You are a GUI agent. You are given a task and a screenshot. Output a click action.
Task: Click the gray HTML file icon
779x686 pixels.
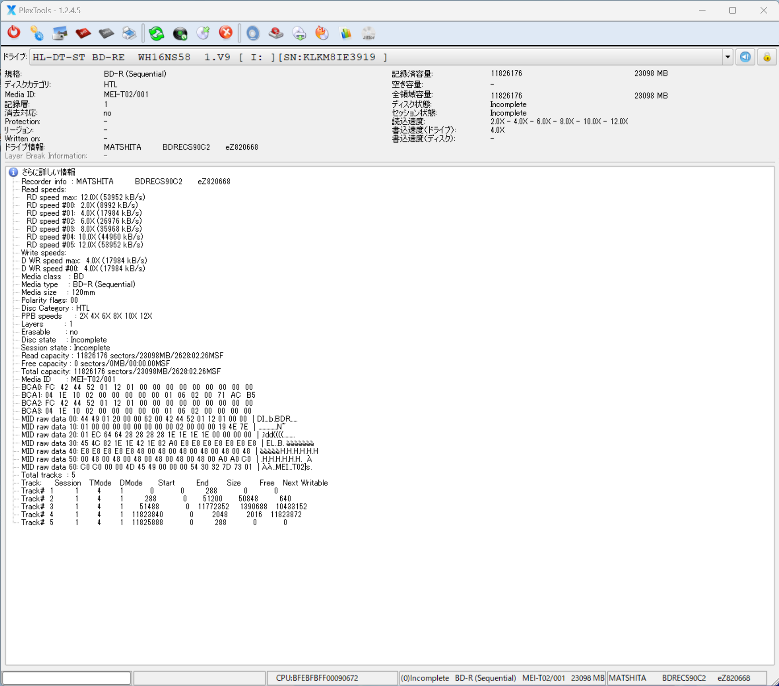pyautogui.click(x=106, y=33)
